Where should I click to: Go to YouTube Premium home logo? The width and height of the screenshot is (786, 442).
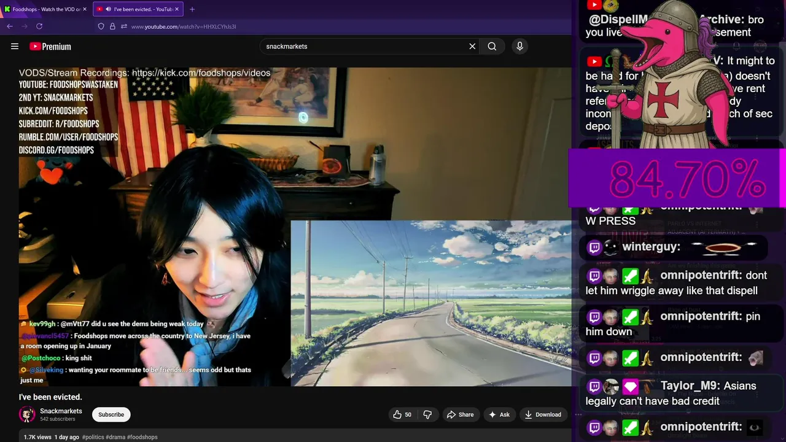(50, 47)
